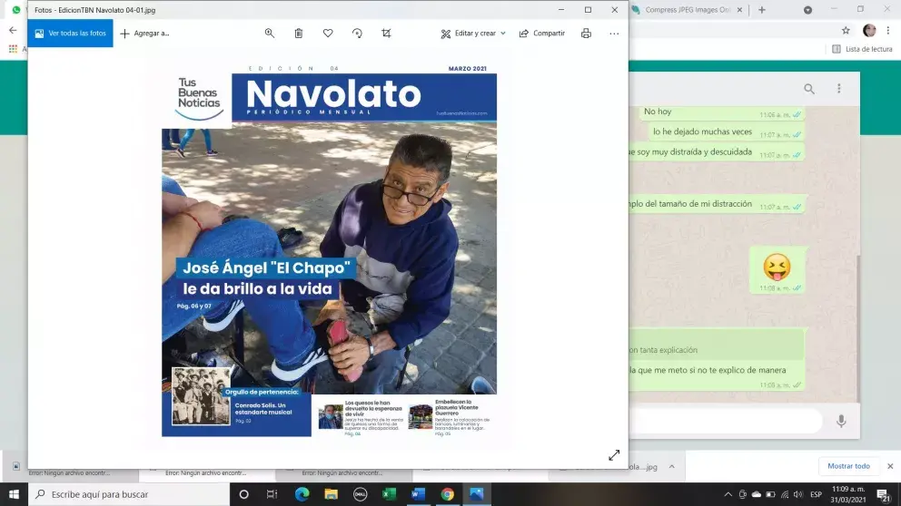Open ESP language indicator
Screen dimensions: 901x506
[816, 494]
